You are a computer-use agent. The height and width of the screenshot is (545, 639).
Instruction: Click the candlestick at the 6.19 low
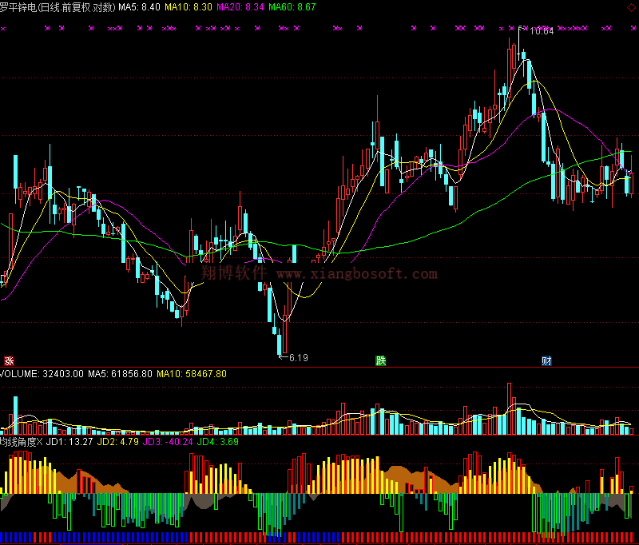(x=280, y=340)
